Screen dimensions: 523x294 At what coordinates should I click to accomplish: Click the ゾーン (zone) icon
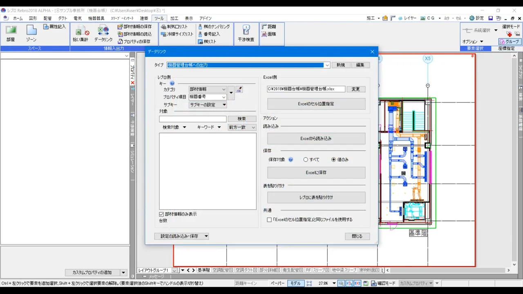tap(31, 33)
